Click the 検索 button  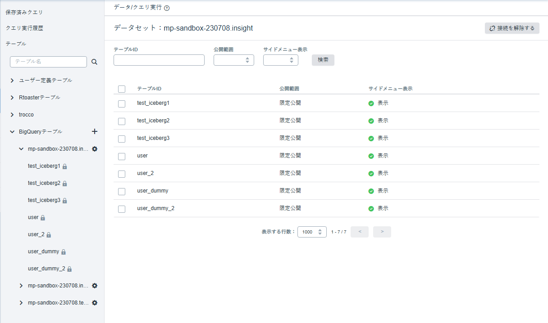(x=323, y=60)
